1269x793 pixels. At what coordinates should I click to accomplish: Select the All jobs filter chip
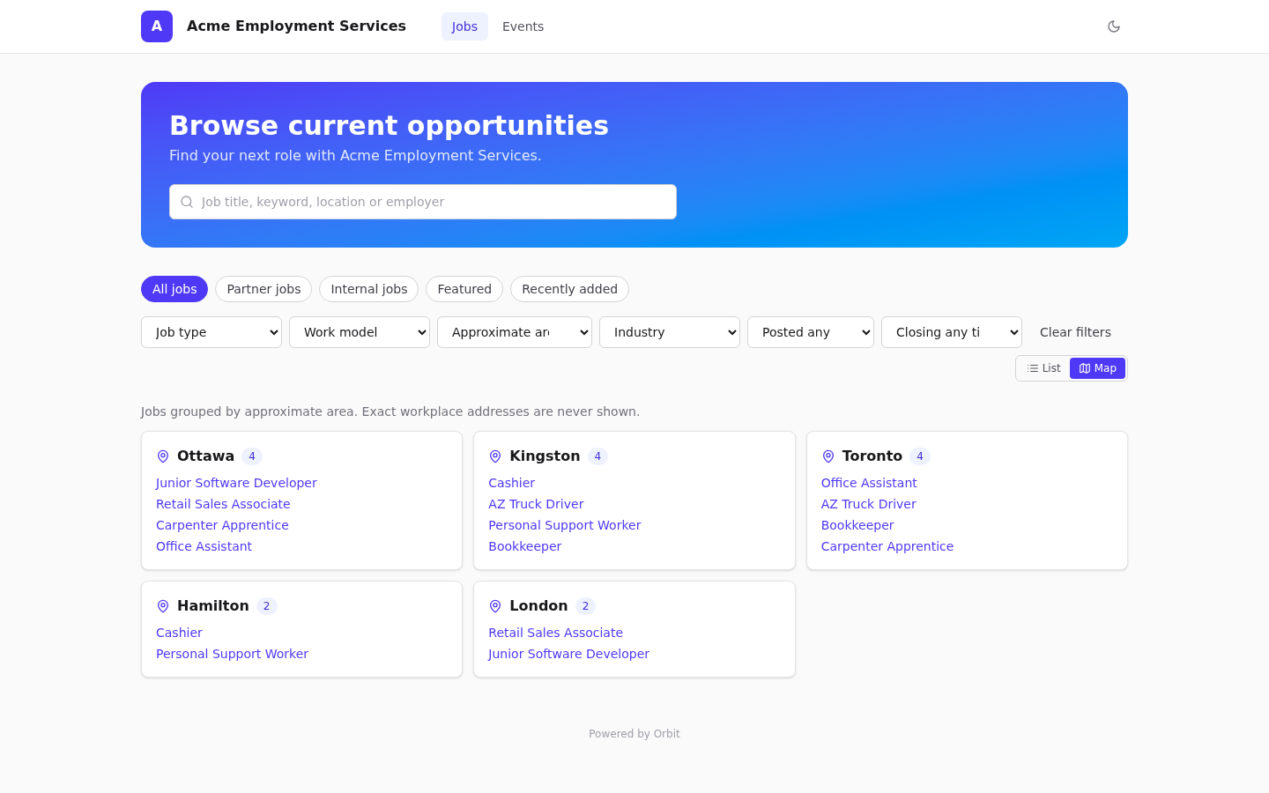click(174, 289)
